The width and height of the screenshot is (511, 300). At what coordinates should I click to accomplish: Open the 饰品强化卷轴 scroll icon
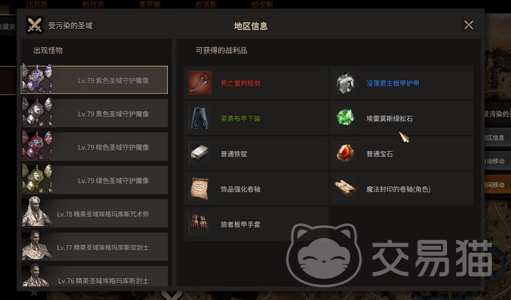[200, 188]
